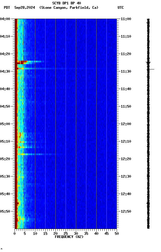Click the '05:30' PDT time label

pos(5,177)
